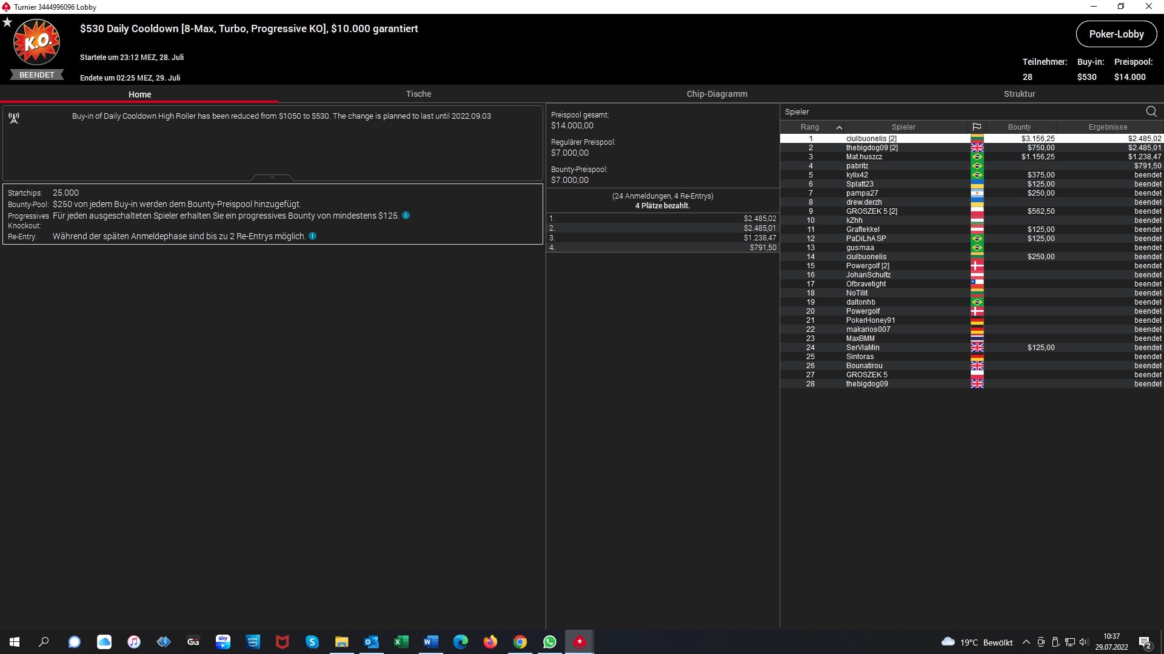The height and width of the screenshot is (654, 1164).
Task: Select player row drew.derzh
Action: tap(972, 202)
